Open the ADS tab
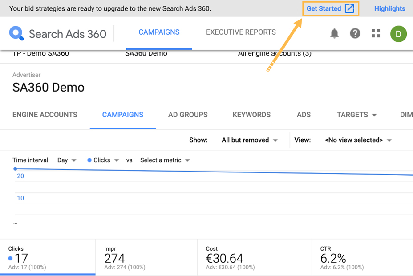The height and width of the screenshot is (276, 413). [304, 115]
